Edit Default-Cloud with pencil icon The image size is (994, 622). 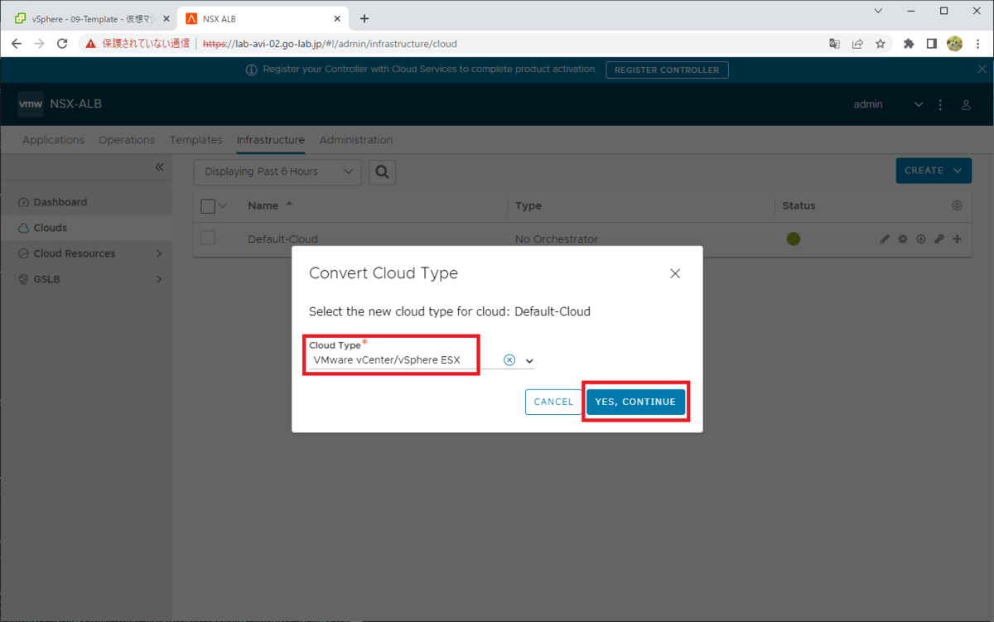(884, 239)
